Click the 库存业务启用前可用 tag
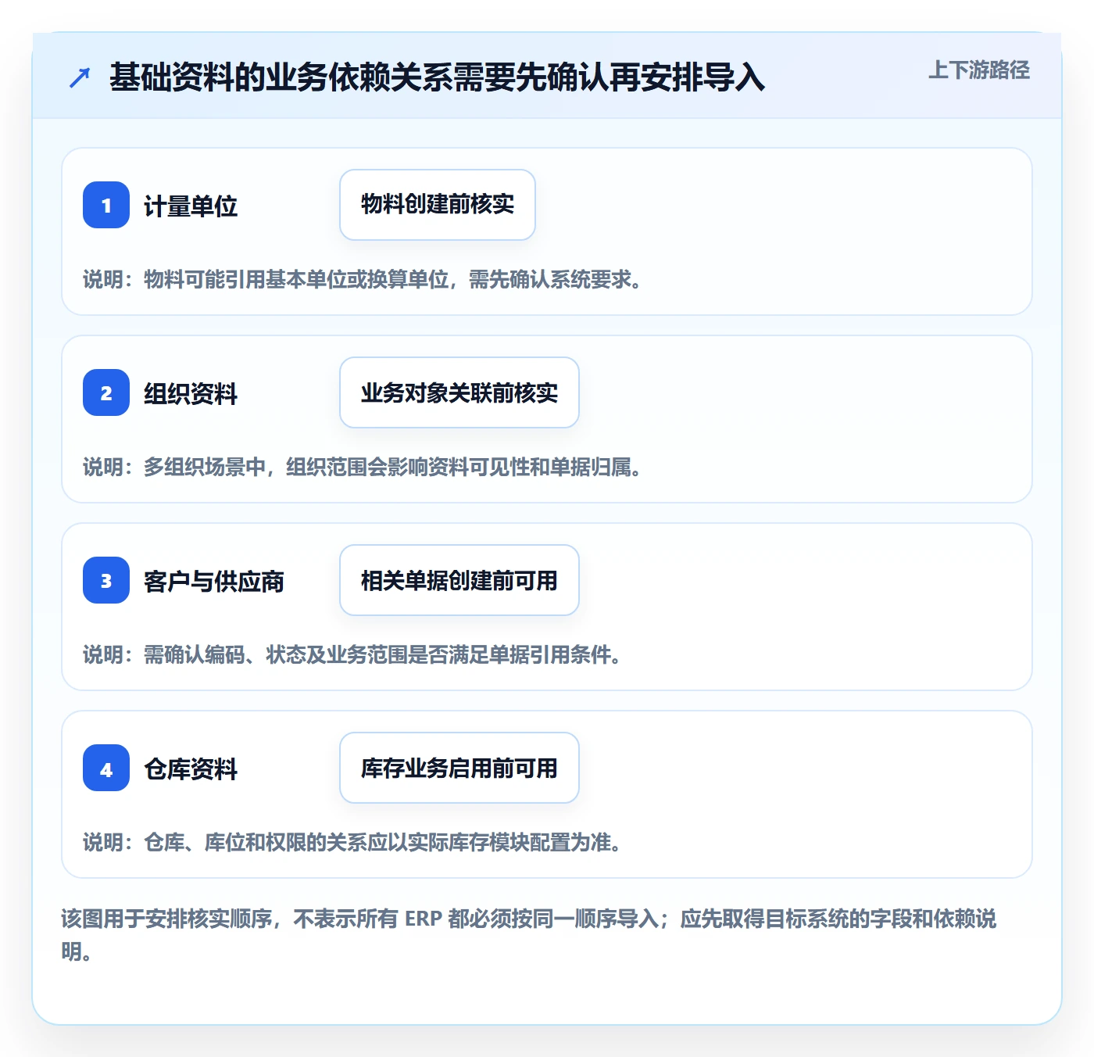1094x1057 pixels. [459, 768]
